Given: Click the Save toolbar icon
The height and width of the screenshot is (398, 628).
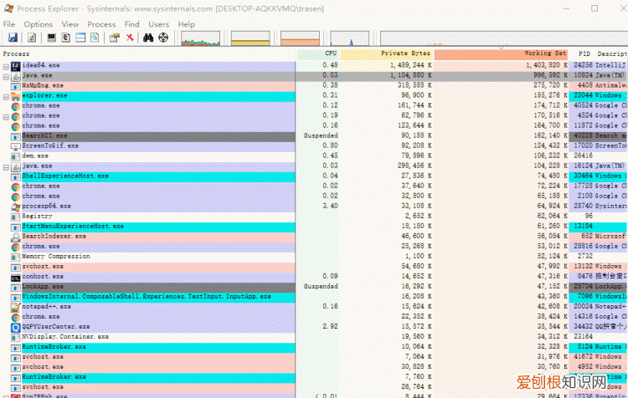Looking at the screenshot, I should click(13, 38).
